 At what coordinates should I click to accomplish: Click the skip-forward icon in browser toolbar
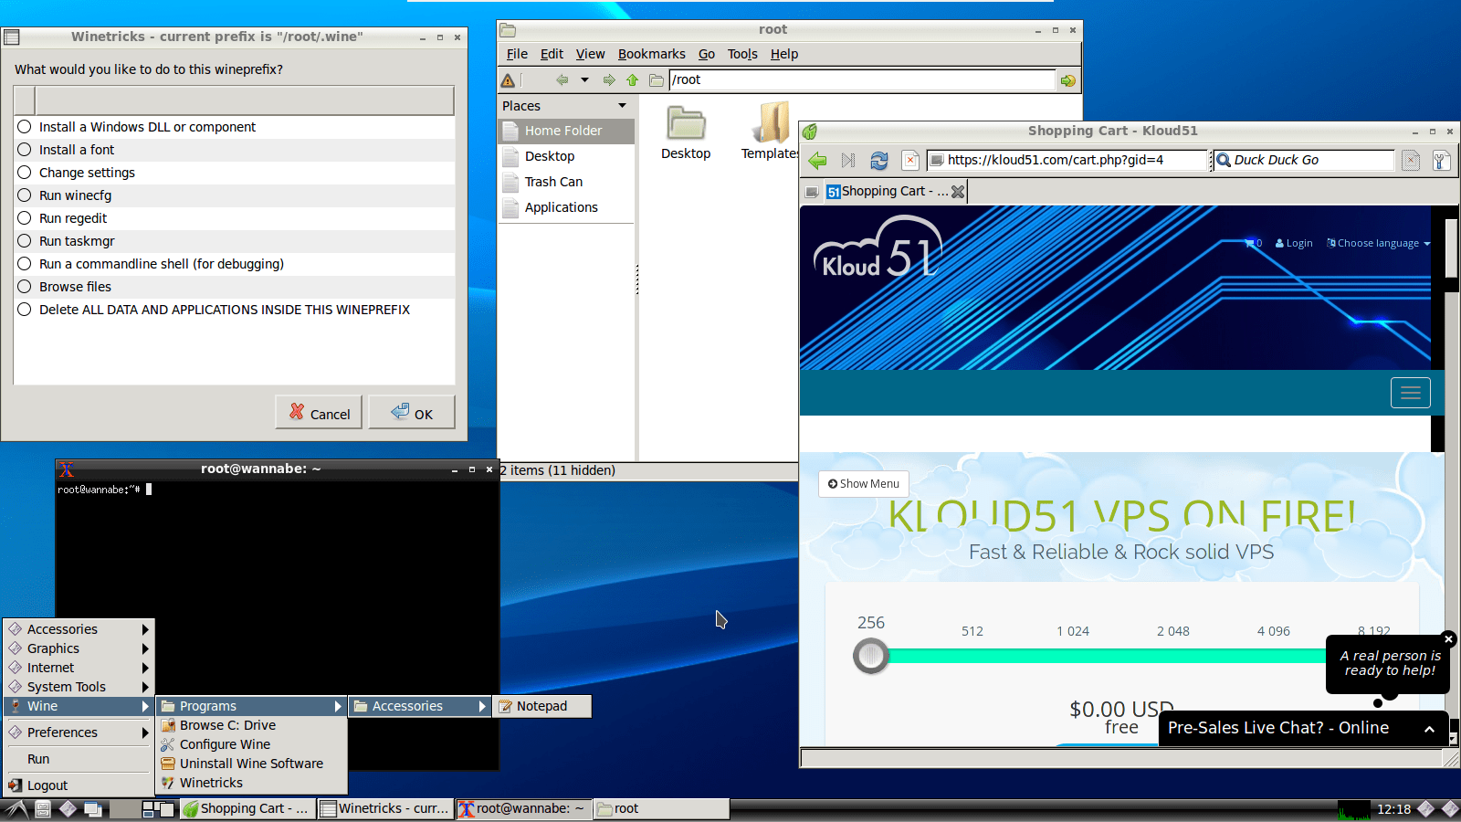pyautogui.click(x=848, y=161)
